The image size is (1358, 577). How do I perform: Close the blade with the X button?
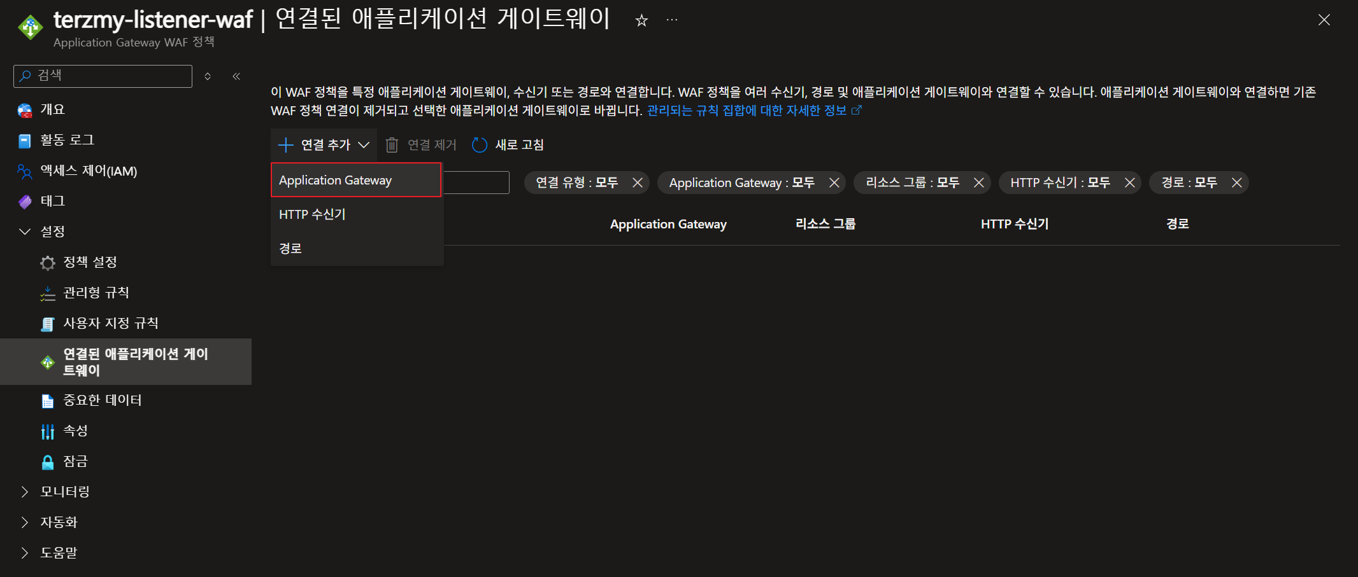tap(1324, 20)
